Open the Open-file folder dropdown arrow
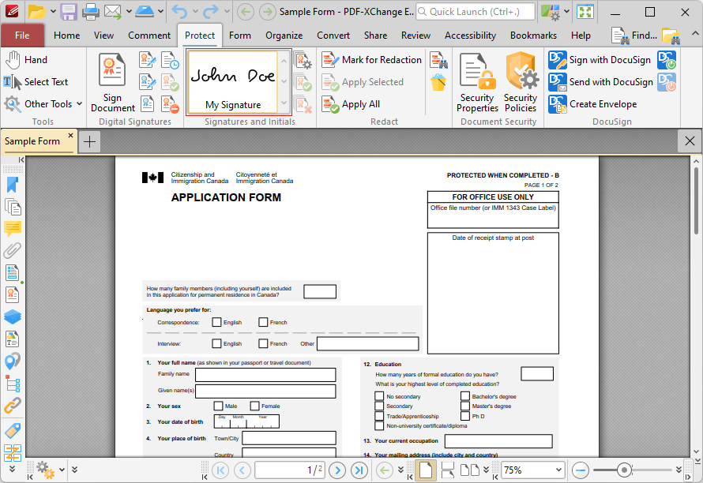 [x=53, y=12]
